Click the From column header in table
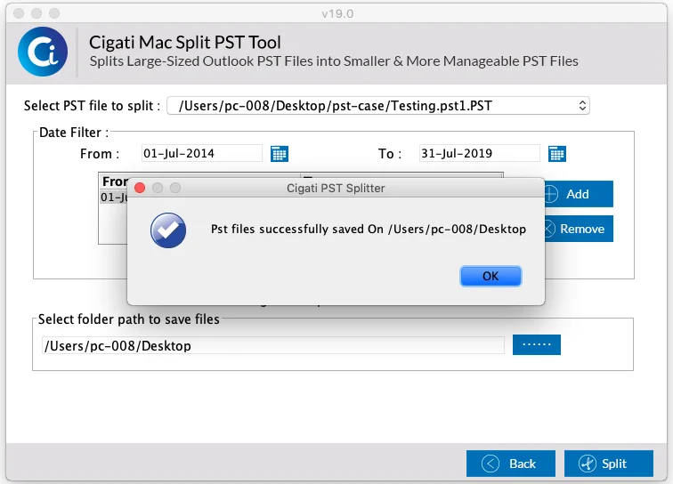 pyautogui.click(x=114, y=181)
